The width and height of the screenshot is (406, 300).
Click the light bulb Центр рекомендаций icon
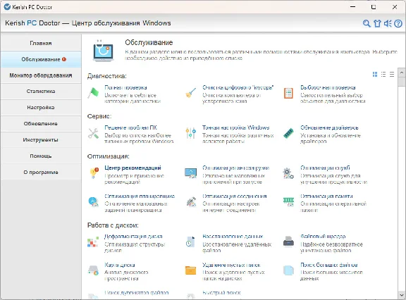tap(94, 173)
